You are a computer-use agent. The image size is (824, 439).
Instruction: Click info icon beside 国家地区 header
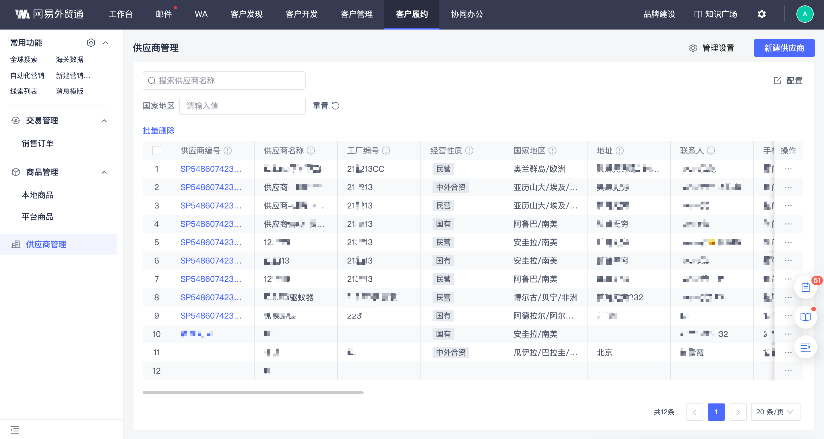(552, 151)
